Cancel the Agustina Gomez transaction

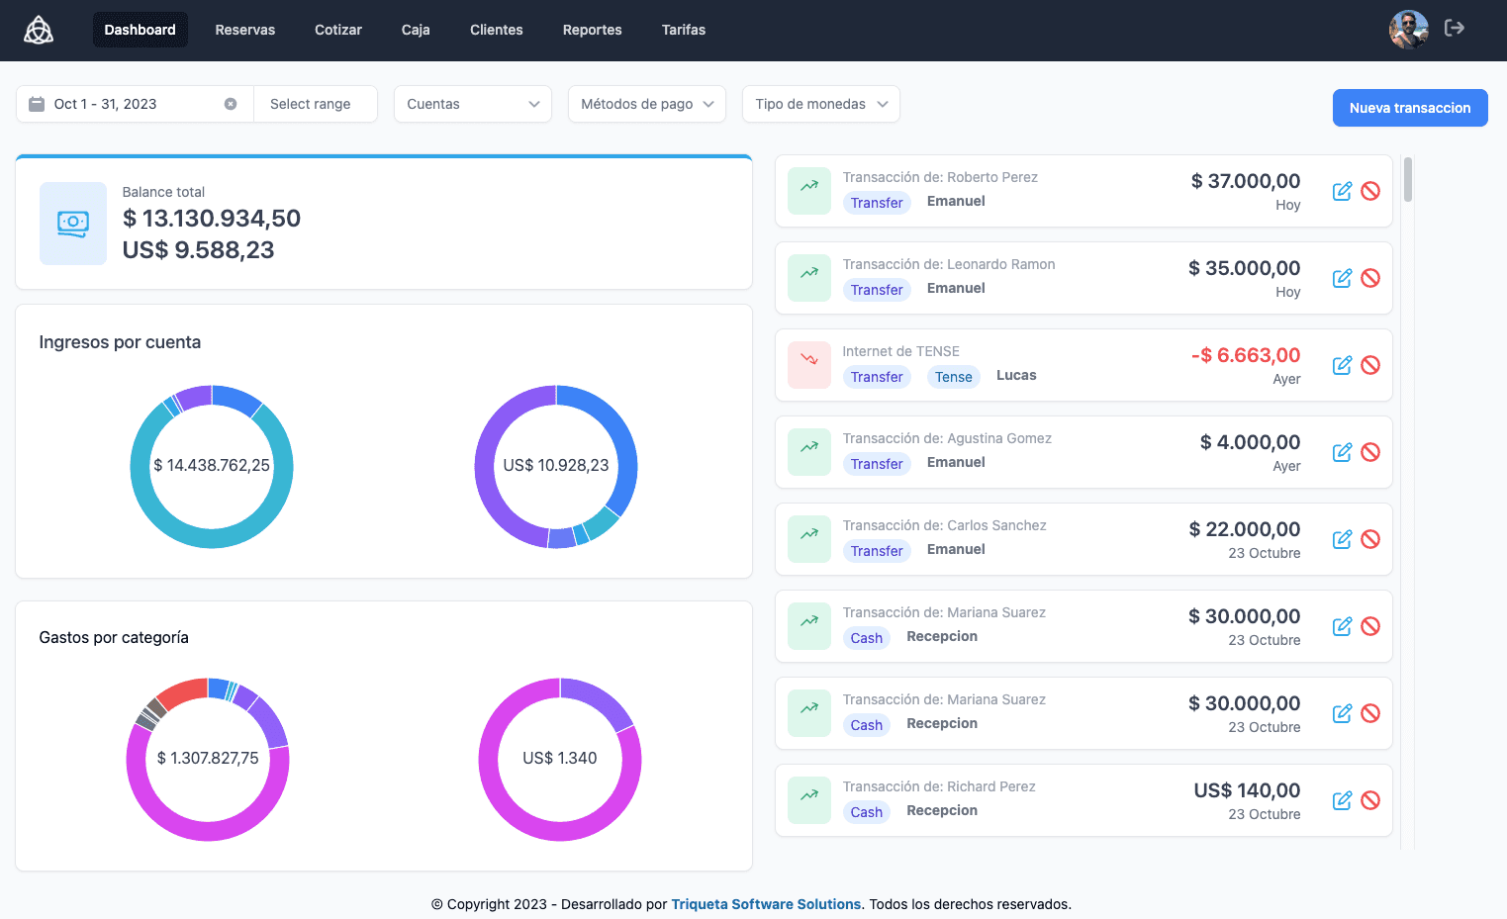1370,452
